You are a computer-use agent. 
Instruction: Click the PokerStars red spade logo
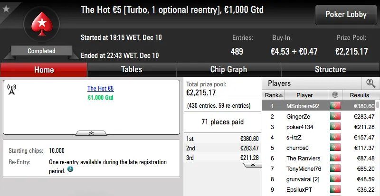tap(41, 27)
